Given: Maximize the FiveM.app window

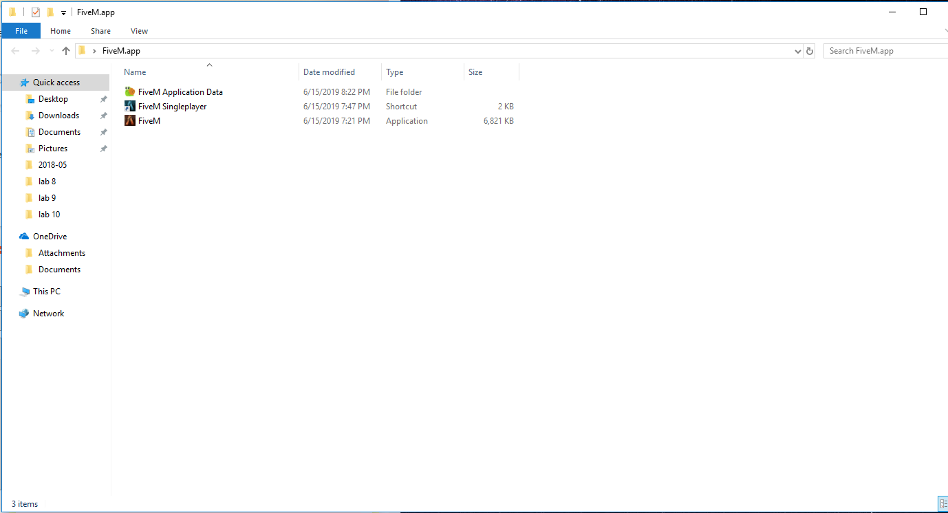Looking at the screenshot, I should (923, 12).
